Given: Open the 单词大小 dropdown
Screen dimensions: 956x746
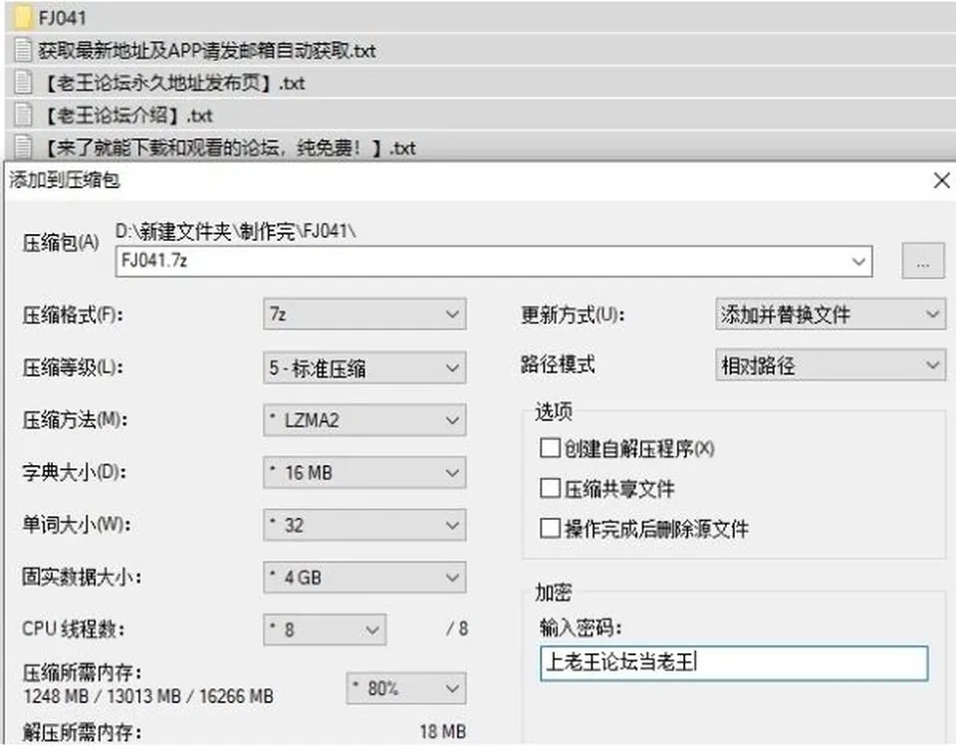Looking at the screenshot, I should tap(364, 525).
